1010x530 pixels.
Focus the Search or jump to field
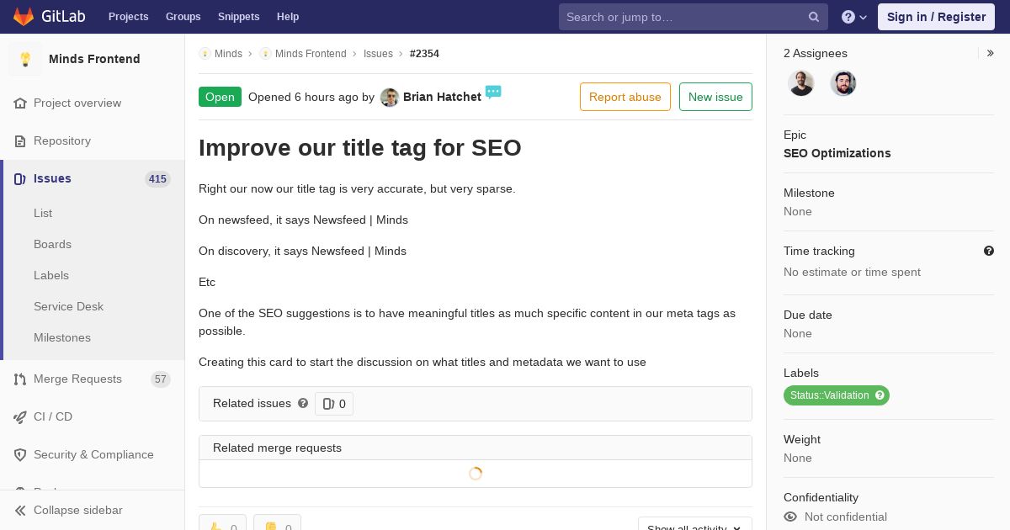click(694, 17)
